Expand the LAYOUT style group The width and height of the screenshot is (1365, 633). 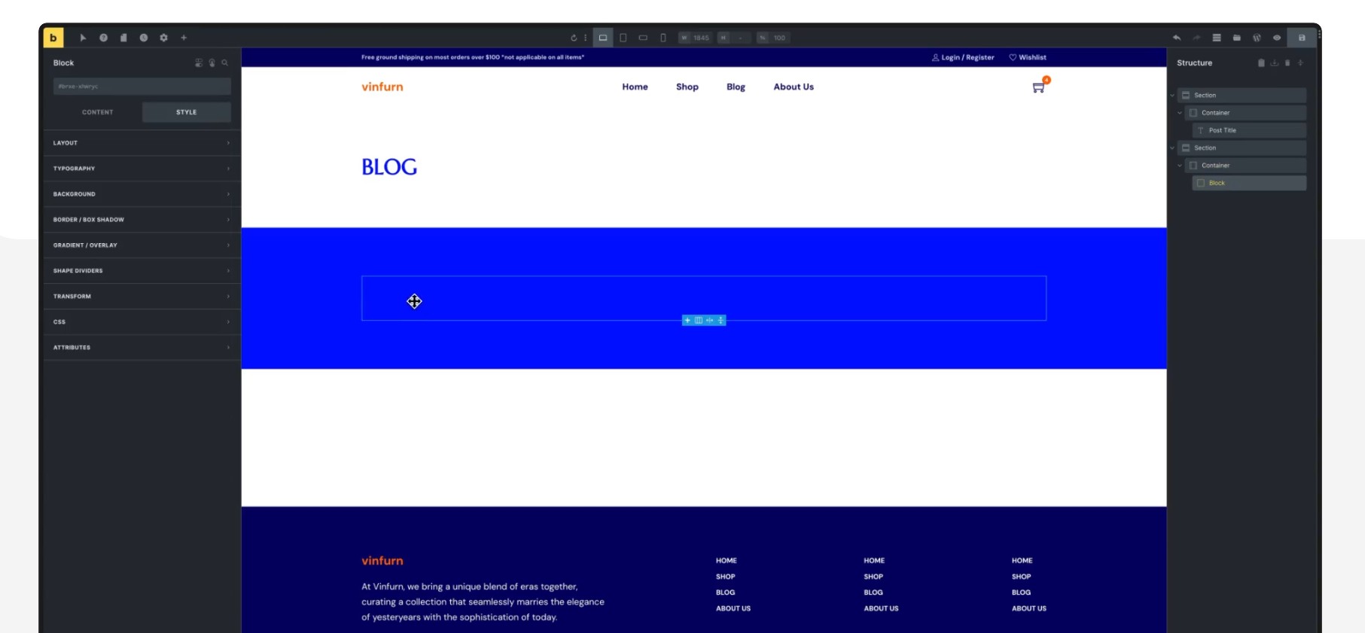coord(142,143)
